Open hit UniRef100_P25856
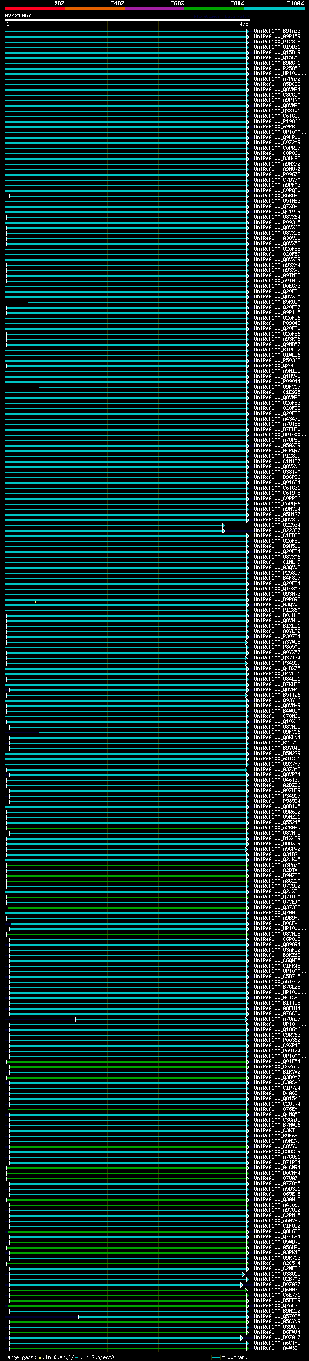309x1361 pixels. pyautogui.click(x=277, y=68)
